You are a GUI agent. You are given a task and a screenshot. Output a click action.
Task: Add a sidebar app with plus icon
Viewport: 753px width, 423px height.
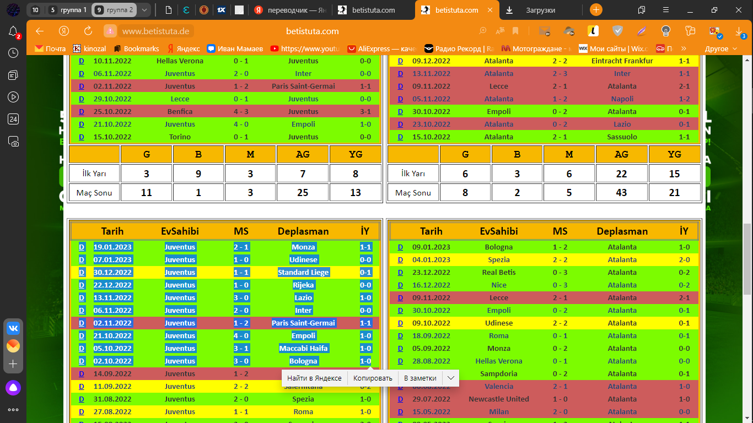13,364
